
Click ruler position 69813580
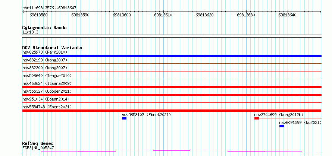click(38, 15)
